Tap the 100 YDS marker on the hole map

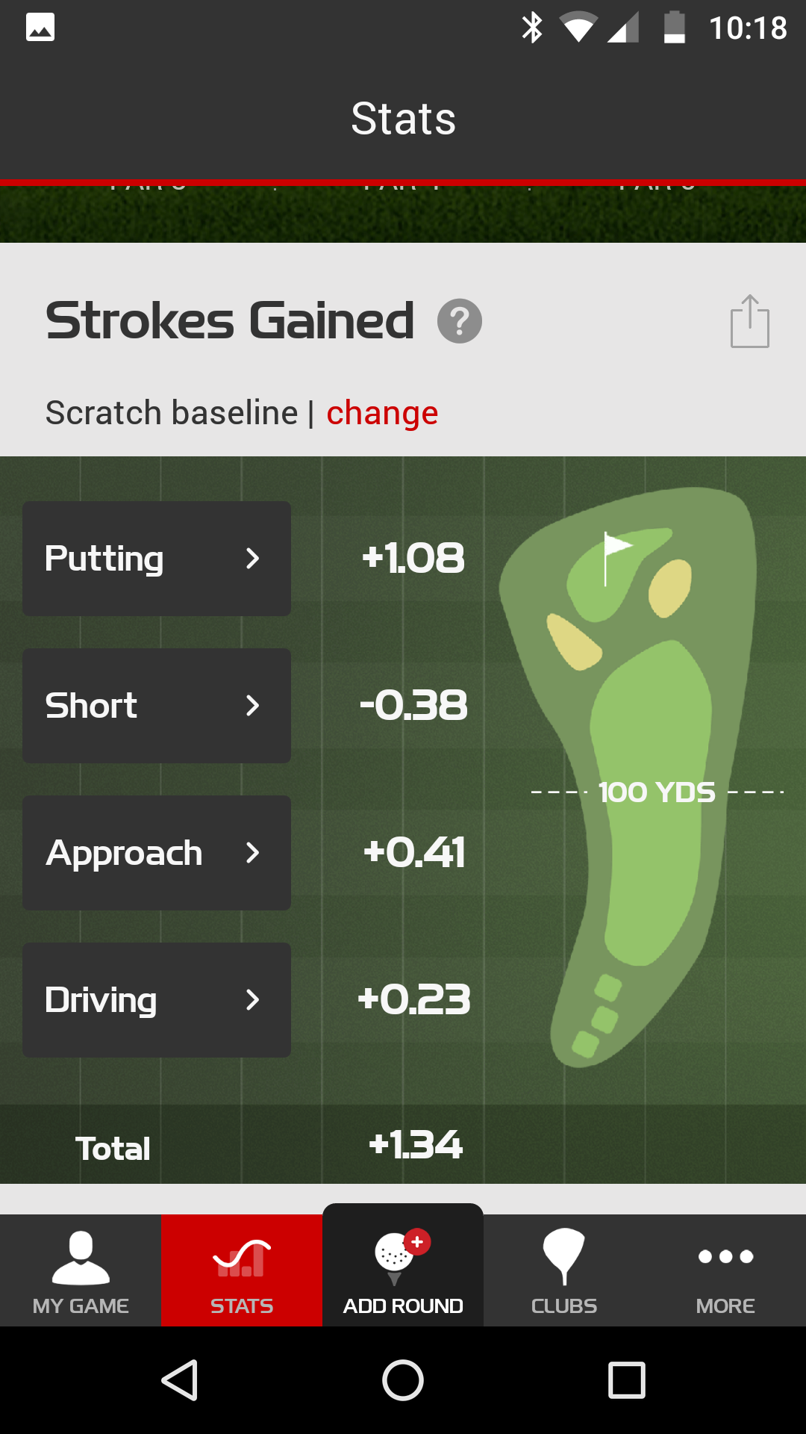(x=657, y=792)
